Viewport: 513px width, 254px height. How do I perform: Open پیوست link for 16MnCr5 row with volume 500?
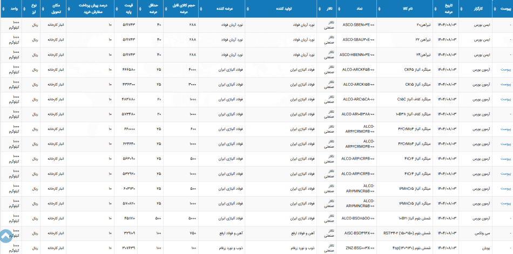coord(505,189)
